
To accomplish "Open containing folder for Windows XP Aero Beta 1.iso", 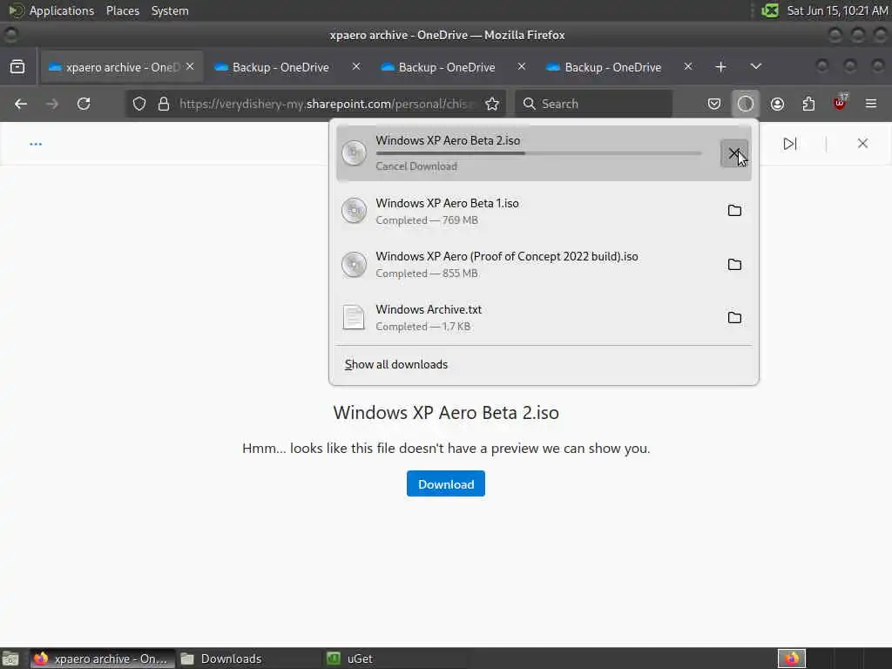I will 734,211.
